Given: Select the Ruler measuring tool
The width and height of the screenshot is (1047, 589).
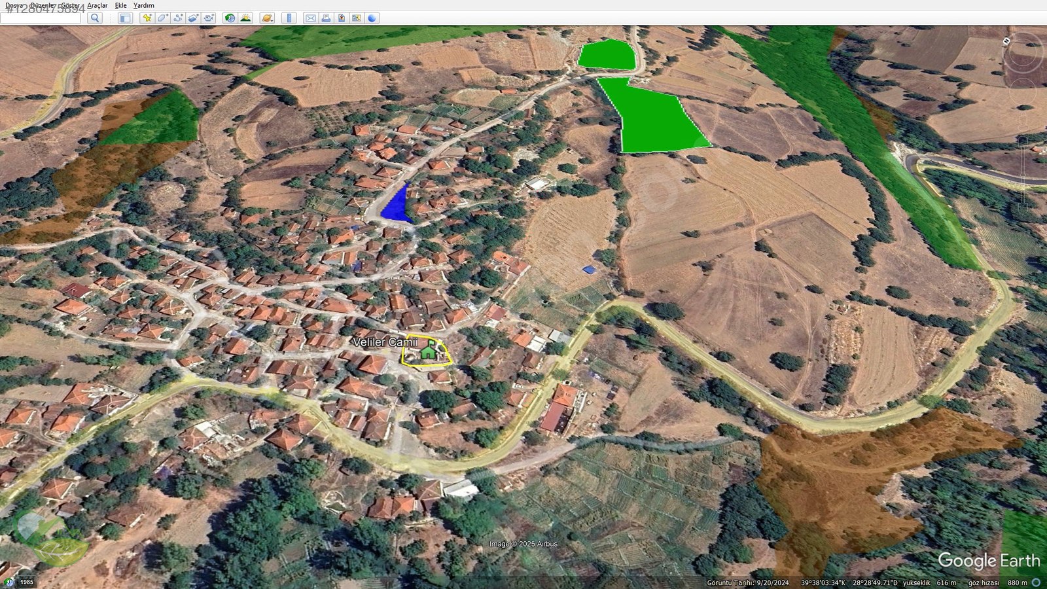Looking at the screenshot, I should [289, 18].
